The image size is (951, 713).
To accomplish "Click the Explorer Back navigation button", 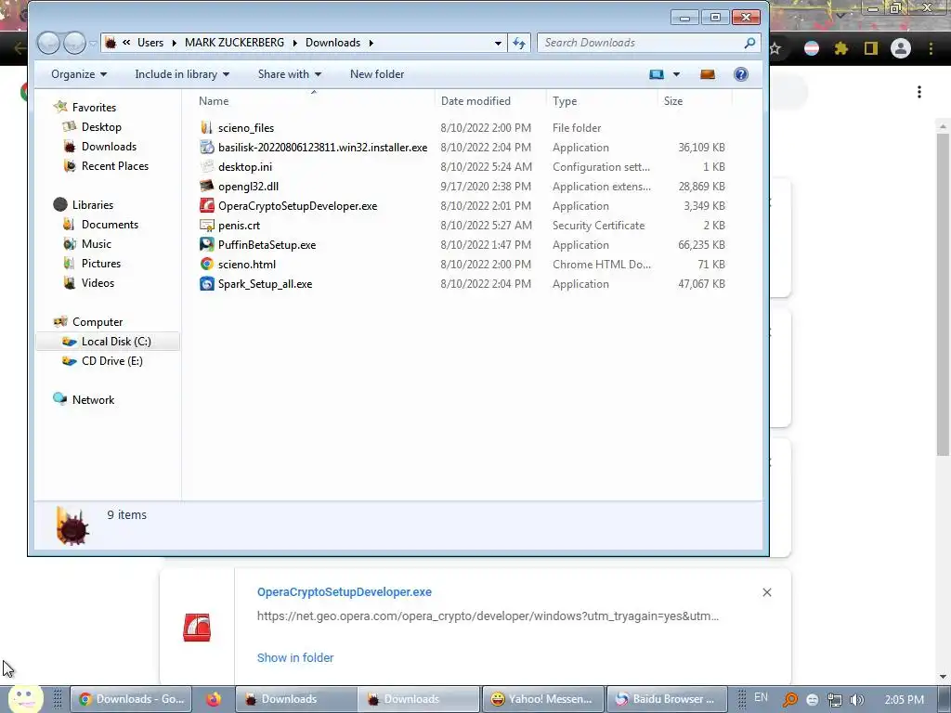I will [48, 43].
